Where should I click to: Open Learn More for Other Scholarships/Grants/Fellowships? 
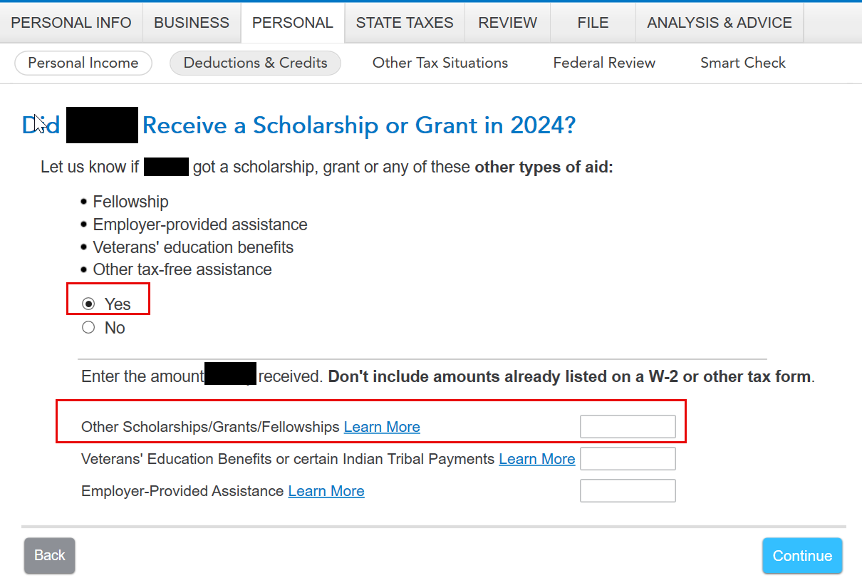point(382,427)
